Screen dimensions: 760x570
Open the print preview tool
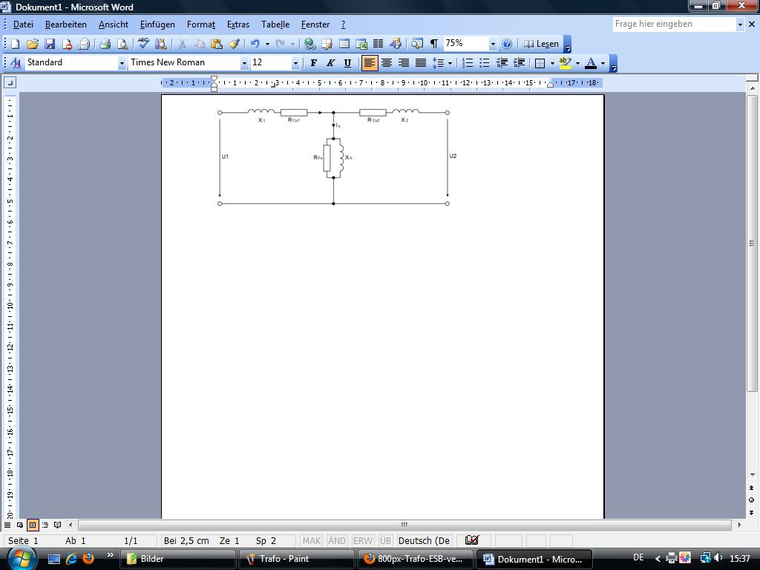[x=122, y=45]
